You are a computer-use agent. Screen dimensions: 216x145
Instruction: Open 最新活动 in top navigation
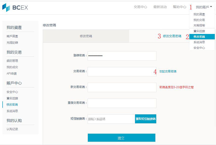(160, 7)
